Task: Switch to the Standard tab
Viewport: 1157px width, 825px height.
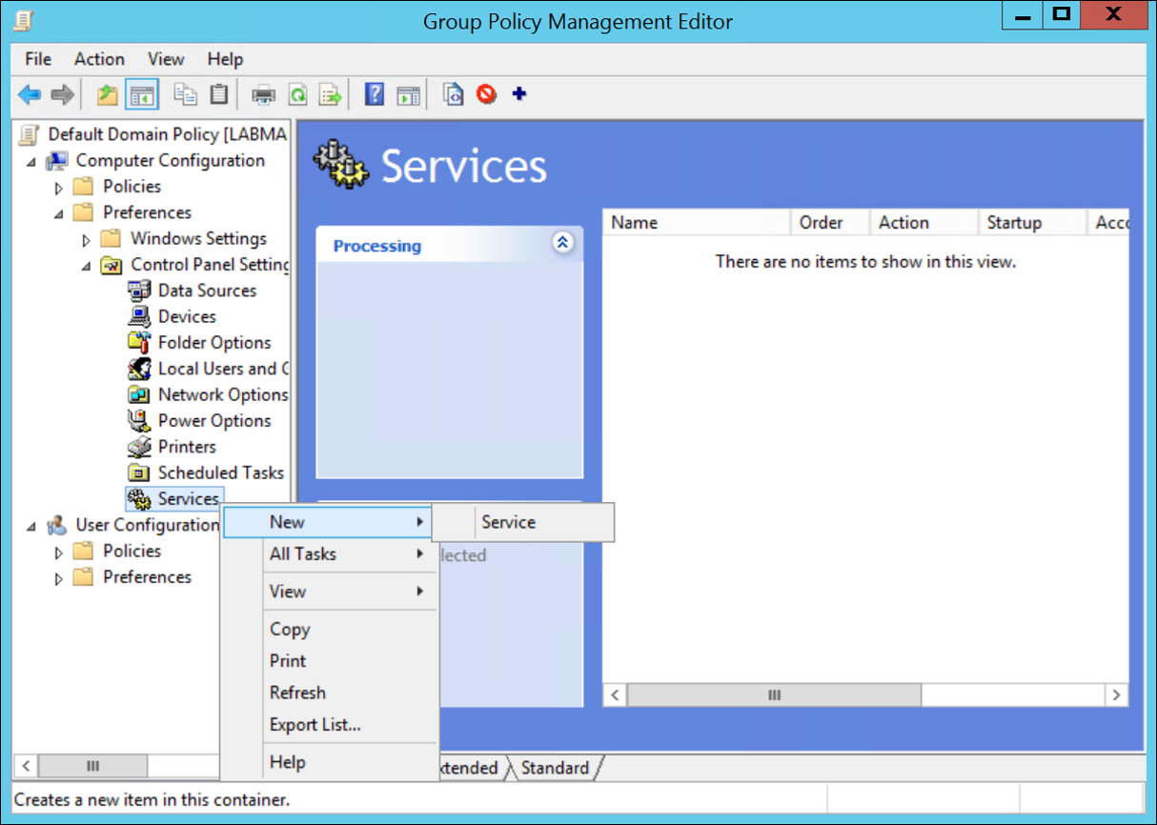Action: (x=555, y=768)
